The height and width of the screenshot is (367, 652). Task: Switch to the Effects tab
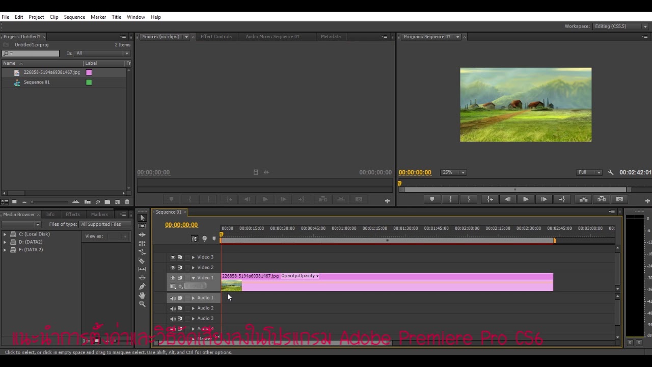(73, 215)
